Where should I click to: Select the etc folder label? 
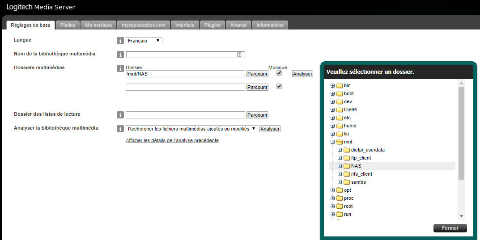coord(347,118)
